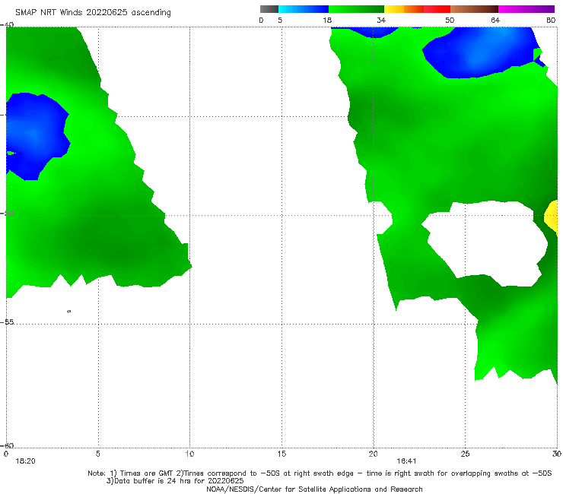Click the latitude axis label '-60'

(x=7, y=445)
